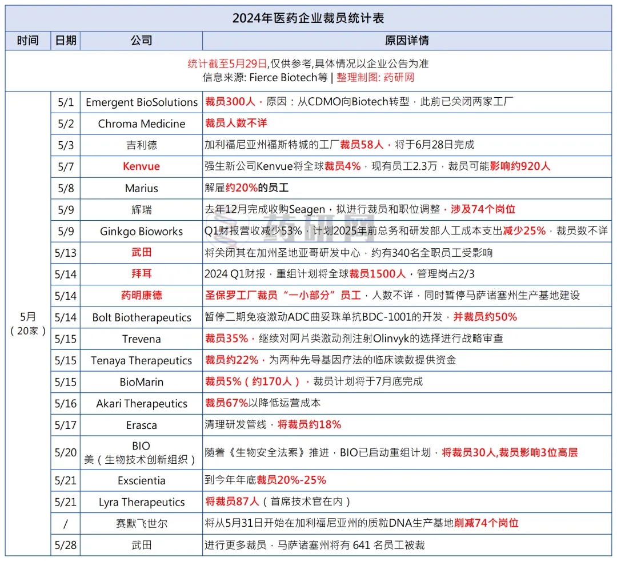Click the Marius company cell
This screenshot has width=617, height=561.
[141, 188]
